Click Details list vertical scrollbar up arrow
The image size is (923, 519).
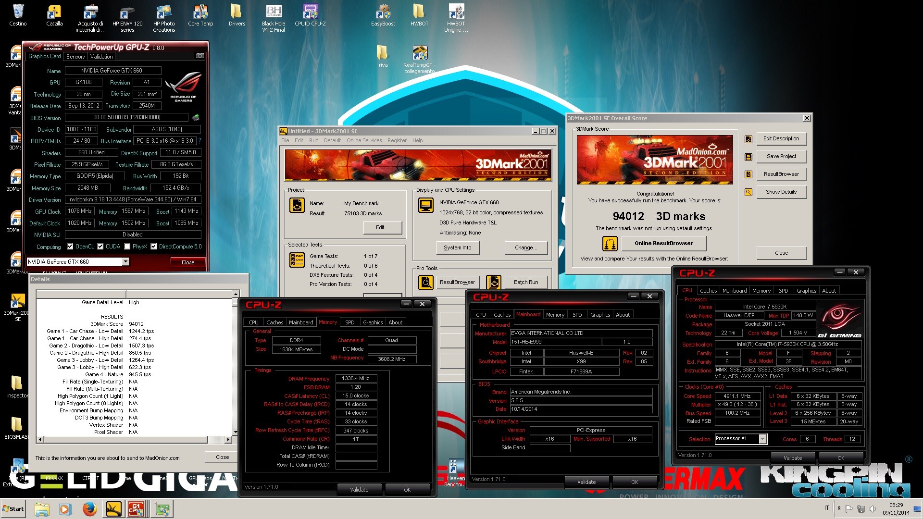[236, 294]
